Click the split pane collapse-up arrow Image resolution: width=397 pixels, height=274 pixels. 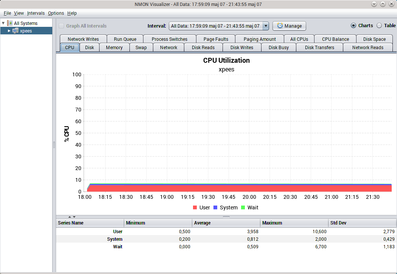point(70,217)
